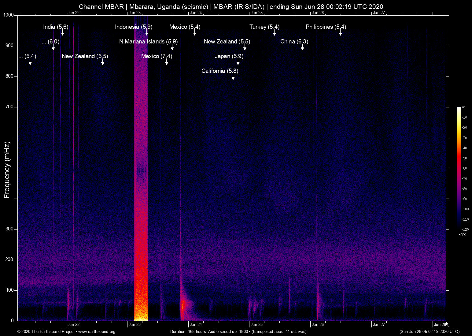Viewport: 472px width, 336px height.
Task: Click the arrow under India (5.6)
Action: pyautogui.click(x=63, y=34)
